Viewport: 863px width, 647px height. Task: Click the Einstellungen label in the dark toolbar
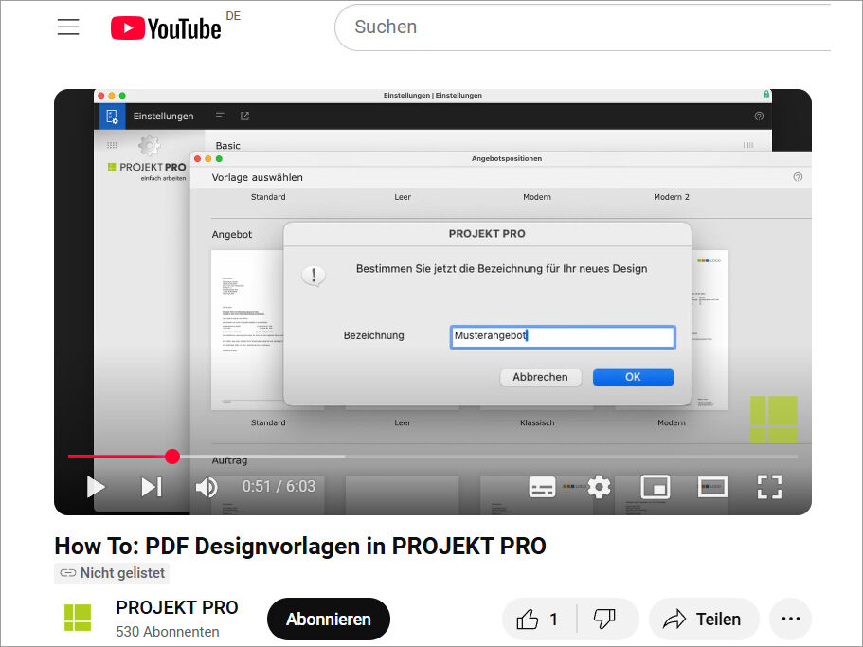pos(164,117)
